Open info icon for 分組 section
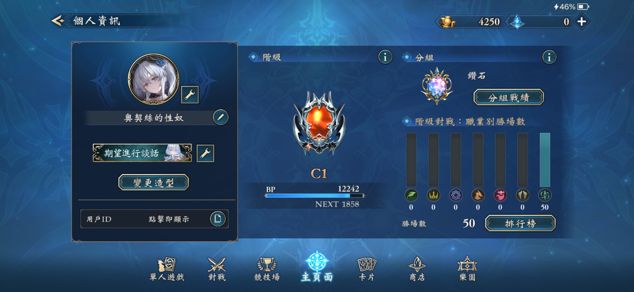This screenshot has width=634, height=292. point(549,57)
